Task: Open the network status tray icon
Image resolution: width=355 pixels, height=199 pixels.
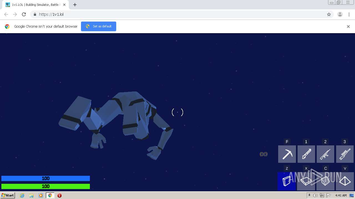Action: (322, 195)
